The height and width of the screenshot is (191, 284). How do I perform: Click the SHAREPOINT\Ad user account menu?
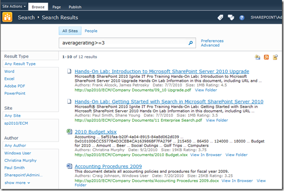tap(266, 17)
